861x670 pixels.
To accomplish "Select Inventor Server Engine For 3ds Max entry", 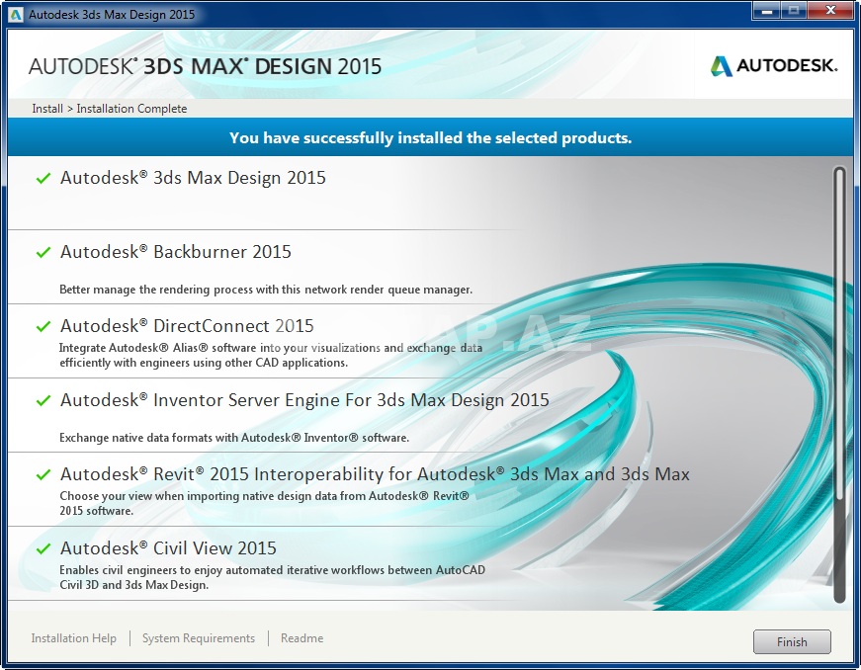I will [304, 400].
